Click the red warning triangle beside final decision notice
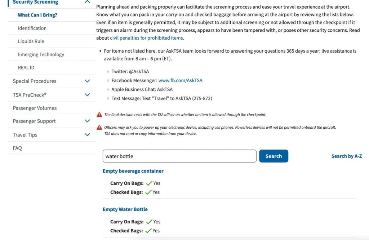 [x=99, y=115]
